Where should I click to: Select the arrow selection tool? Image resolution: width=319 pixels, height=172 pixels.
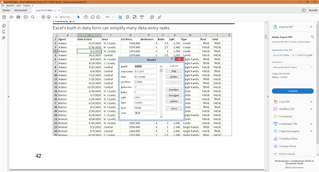pyautogui.click(x=79, y=17)
